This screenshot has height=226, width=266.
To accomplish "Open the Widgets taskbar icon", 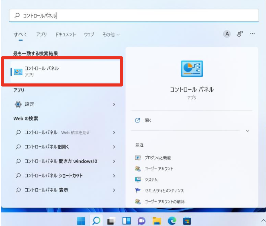I will (x=126, y=221).
